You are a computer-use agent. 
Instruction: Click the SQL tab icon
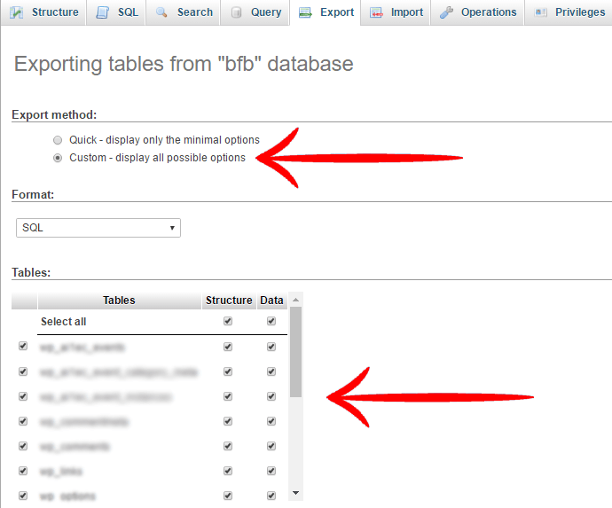[x=103, y=12]
